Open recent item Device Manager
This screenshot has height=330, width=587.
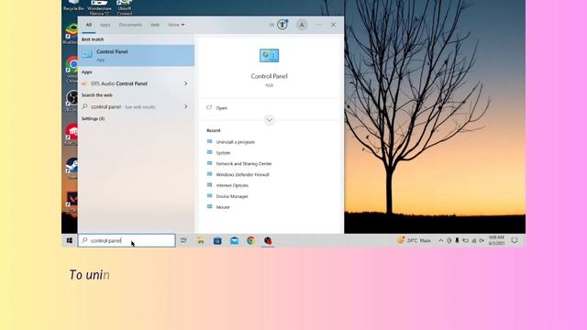pos(232,196)
